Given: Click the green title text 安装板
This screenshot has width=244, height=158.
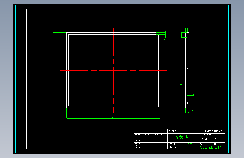Looking at the screenshot, I should (182, 137).
